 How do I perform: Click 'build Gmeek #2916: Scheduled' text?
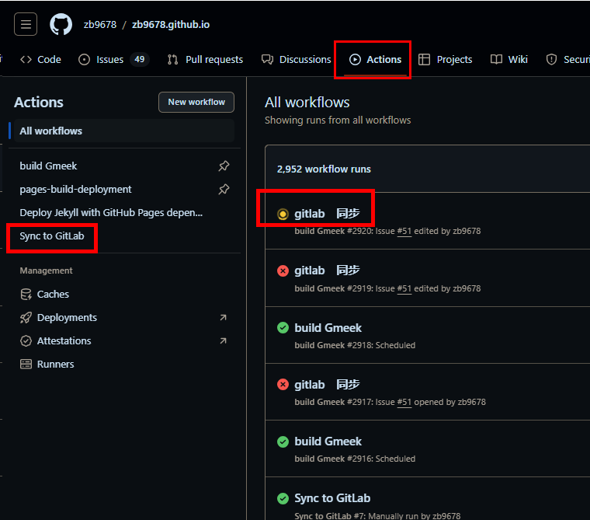coord(355,459)
